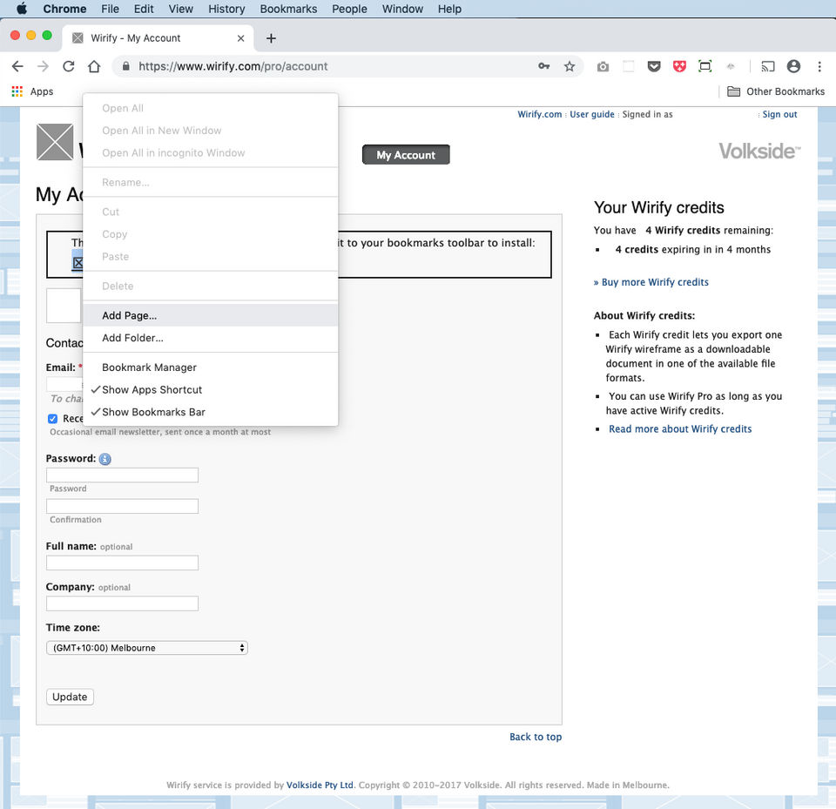The width and height of the screenshot is (836, 809).
Task: Click the Pocket extension icon
Action: click(654, 67)
